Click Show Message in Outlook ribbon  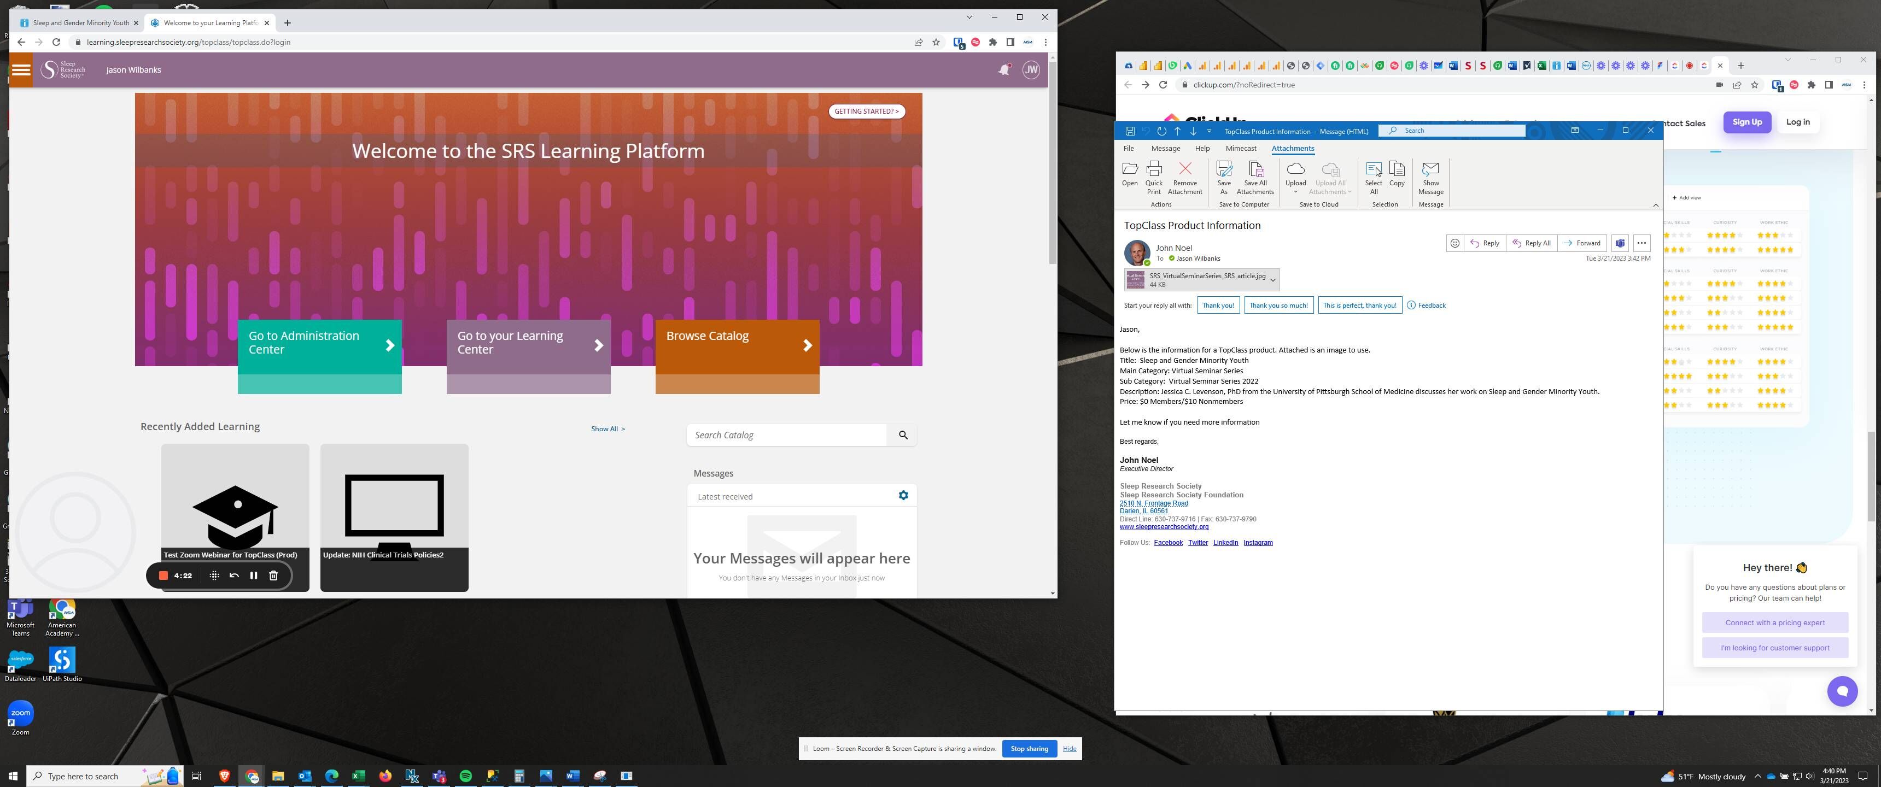pos(1430,178)
